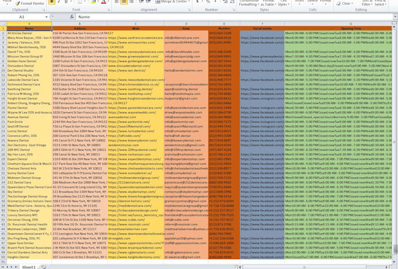The image size is (398, 269).
Task: Open Cell Styles gallery
Action: tap(283, 3)
